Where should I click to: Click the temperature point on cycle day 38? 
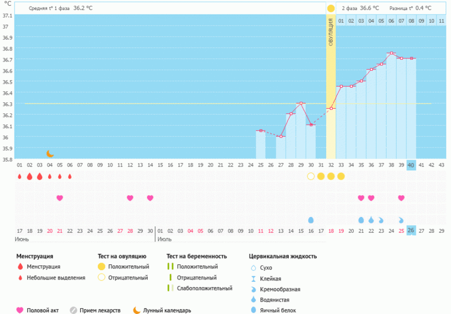pyautogui.click(x=391, y=53)
